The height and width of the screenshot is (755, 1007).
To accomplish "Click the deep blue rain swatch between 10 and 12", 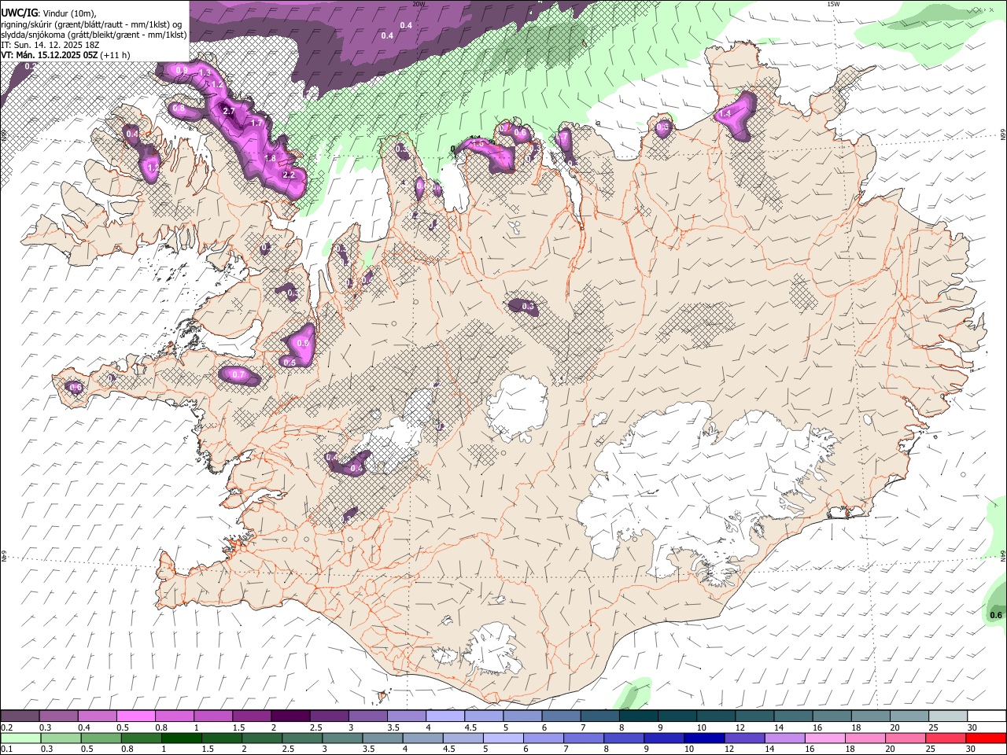I will click(704, 738).
